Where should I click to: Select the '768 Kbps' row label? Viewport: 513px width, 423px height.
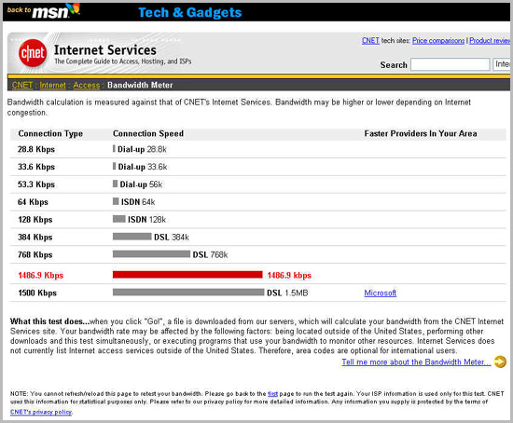tap(35, 255)
